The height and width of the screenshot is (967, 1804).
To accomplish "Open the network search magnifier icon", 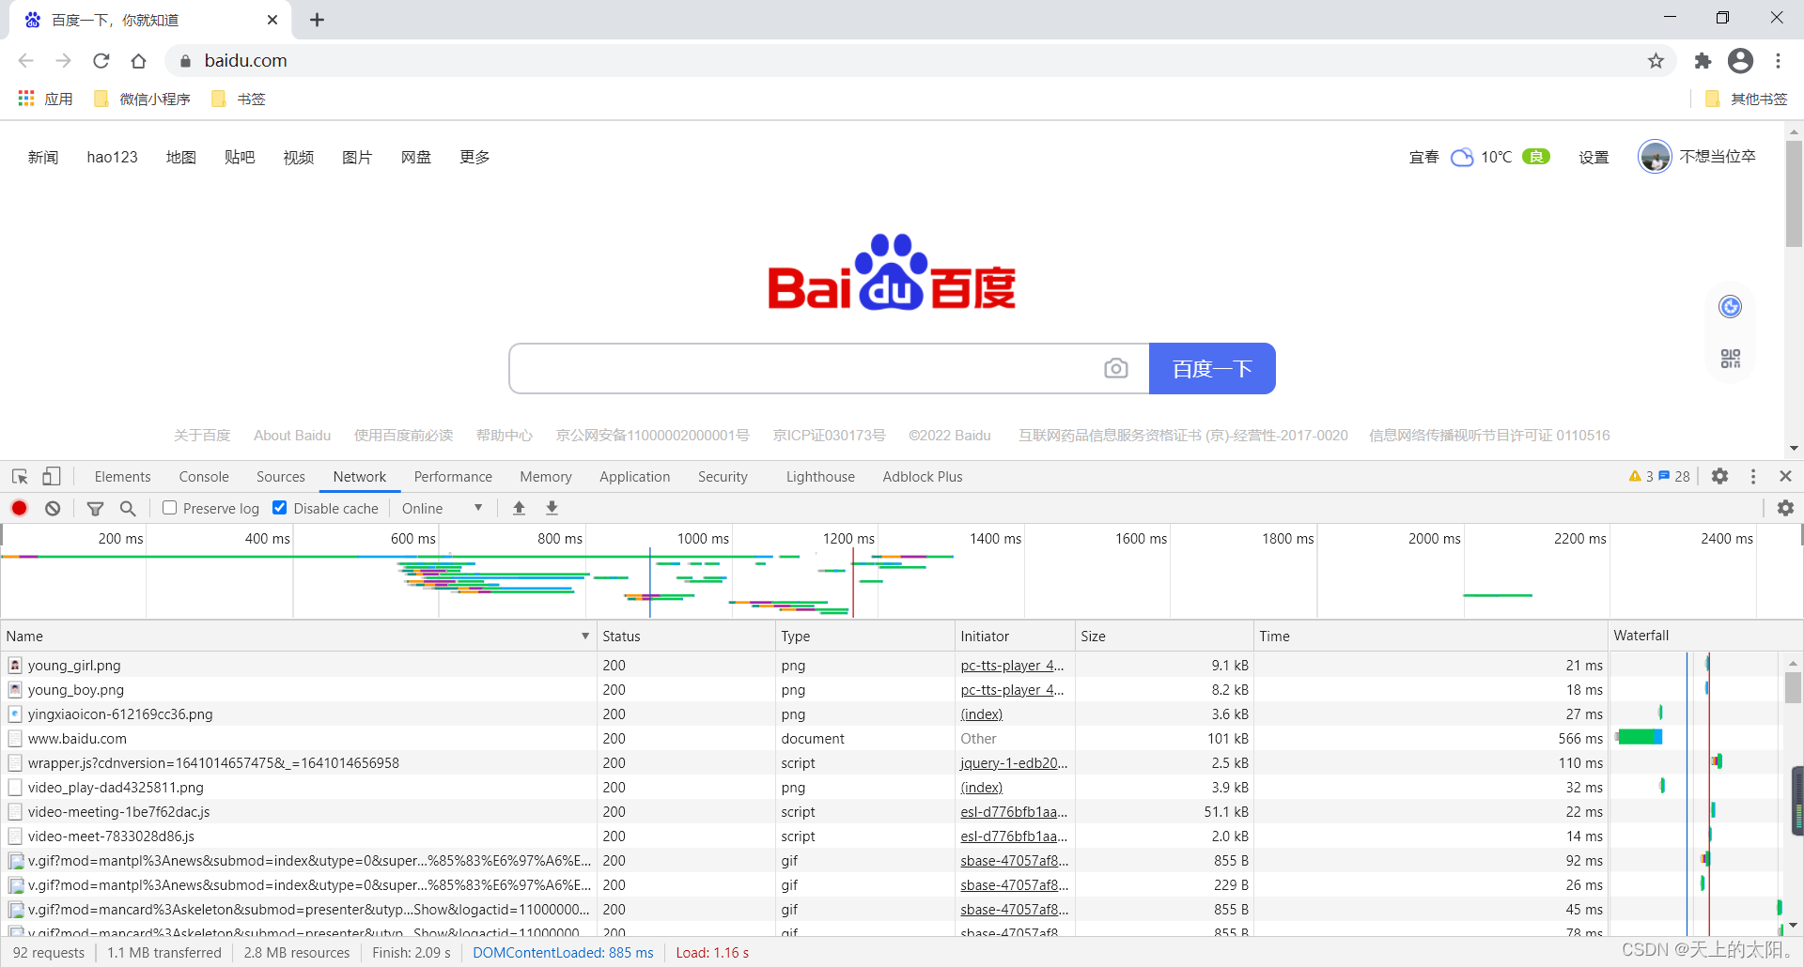I will tap(128, 508).
